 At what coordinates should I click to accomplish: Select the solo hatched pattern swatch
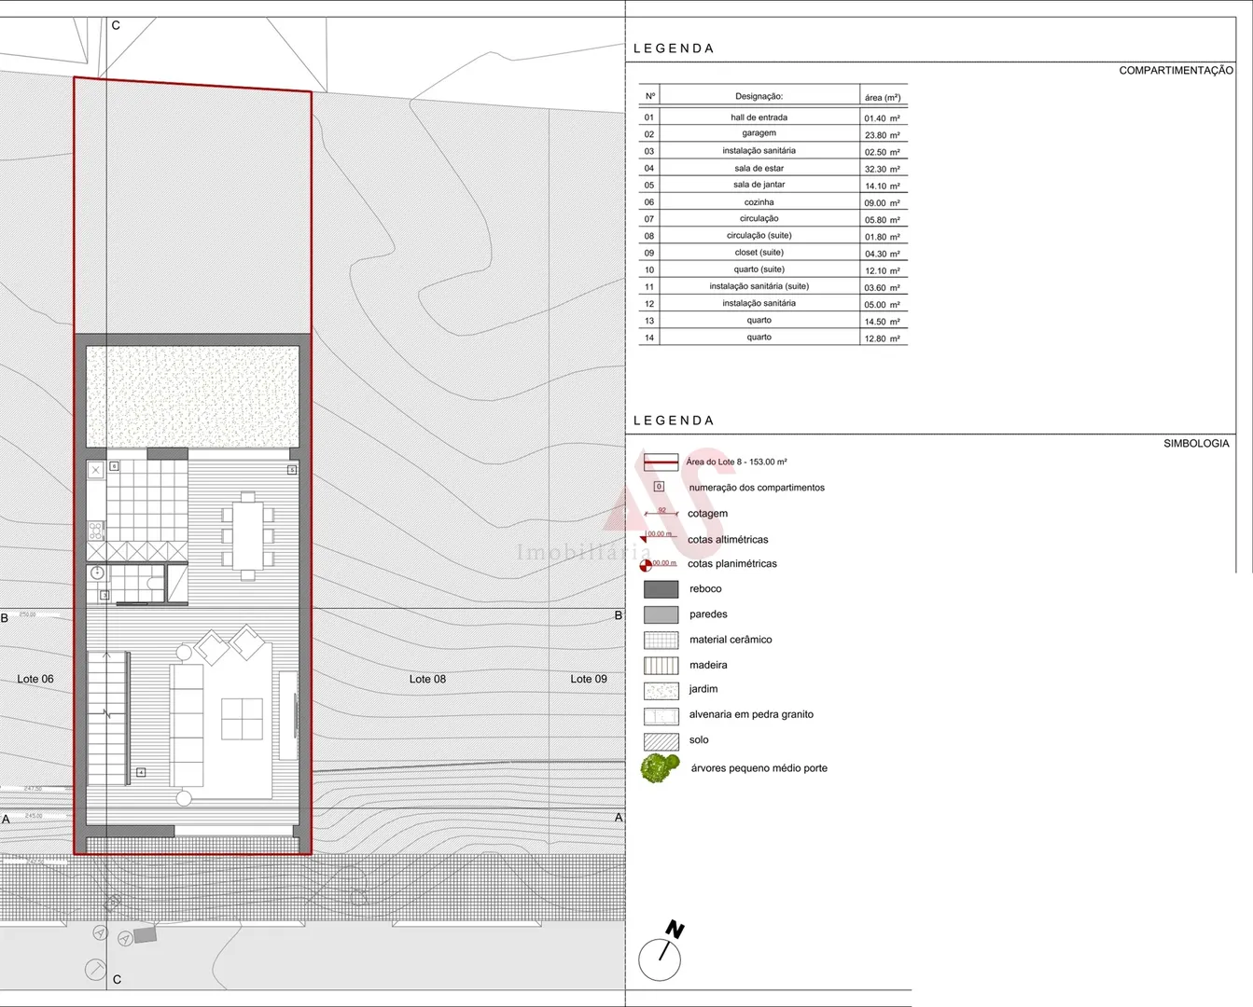[661, 741]
